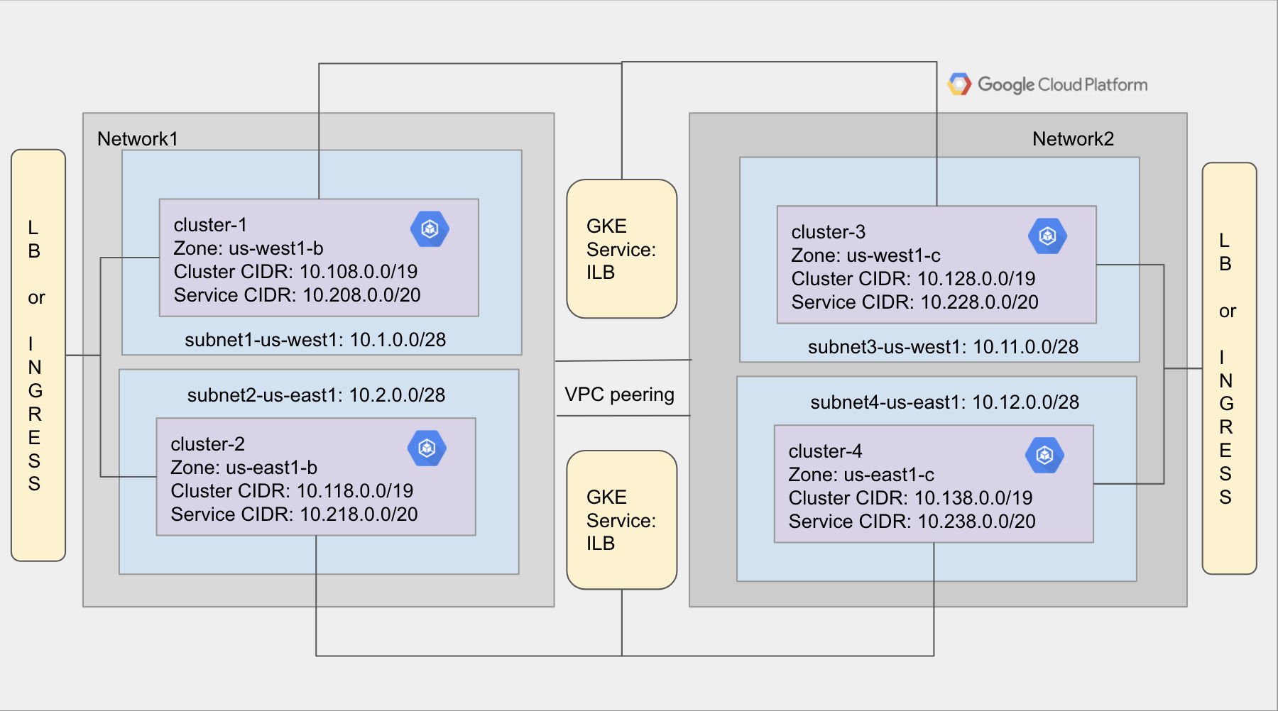The width and height of the screenshot is (1278, 711).
Task: Select the Network1 label
Action: coord(138,139)
